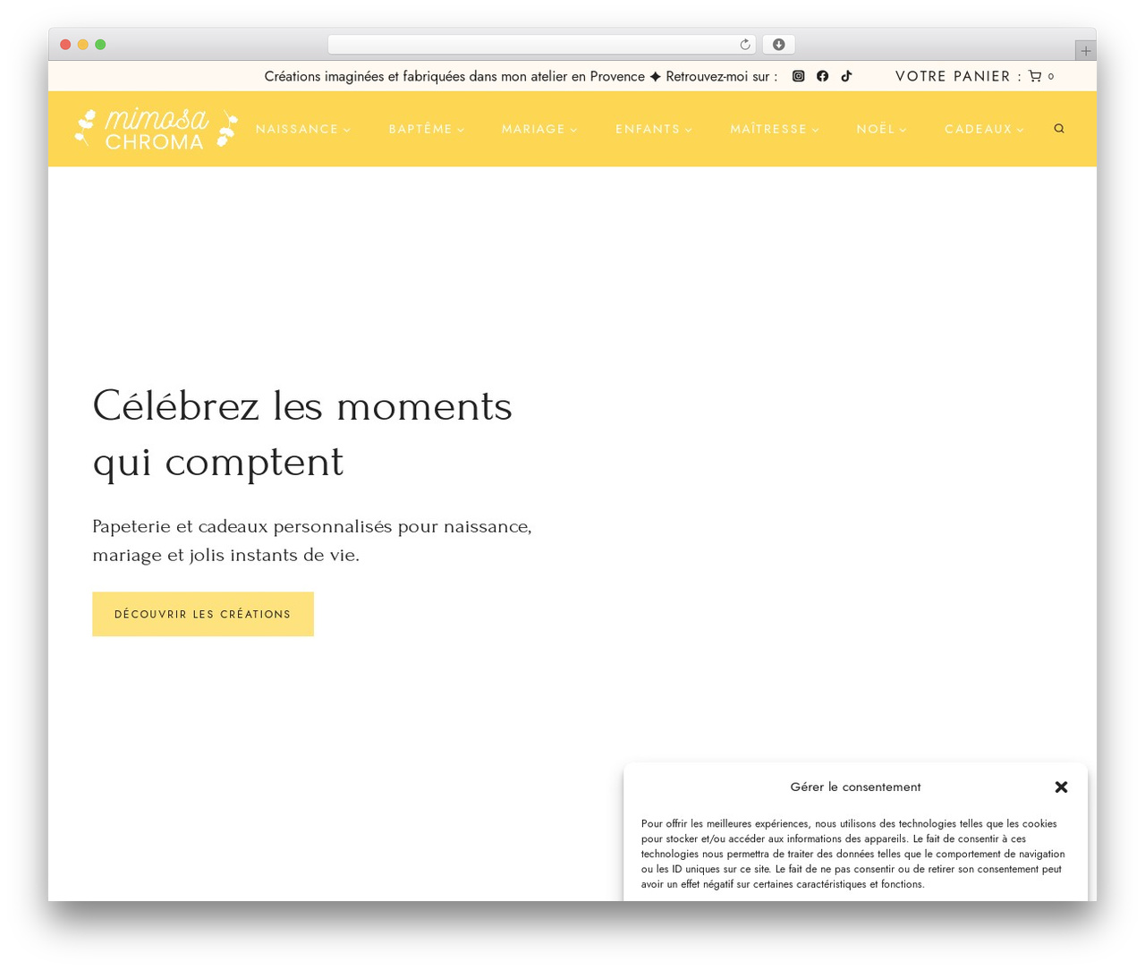Expand the Mariage menu chevron

point(573,130)
